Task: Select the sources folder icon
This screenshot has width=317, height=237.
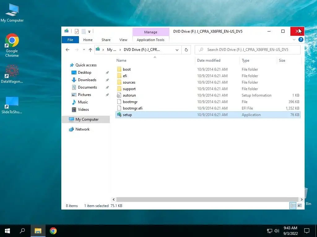Action: coord(119,82)
